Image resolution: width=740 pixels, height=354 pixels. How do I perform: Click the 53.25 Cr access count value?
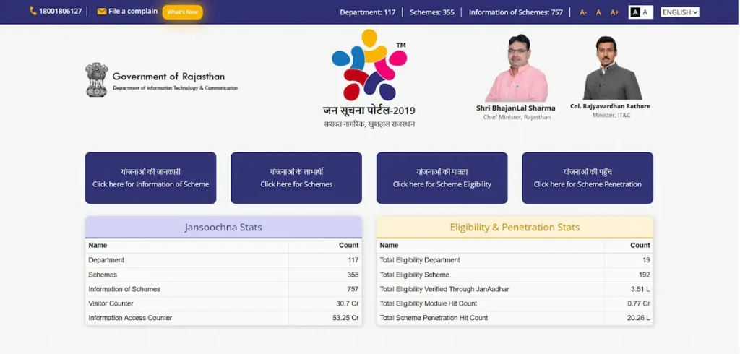(x=345, y=318)
